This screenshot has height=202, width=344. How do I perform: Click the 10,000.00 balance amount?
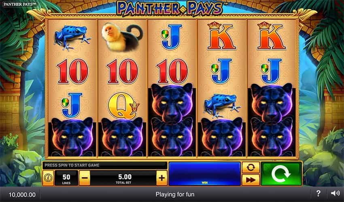click(22, 195)
